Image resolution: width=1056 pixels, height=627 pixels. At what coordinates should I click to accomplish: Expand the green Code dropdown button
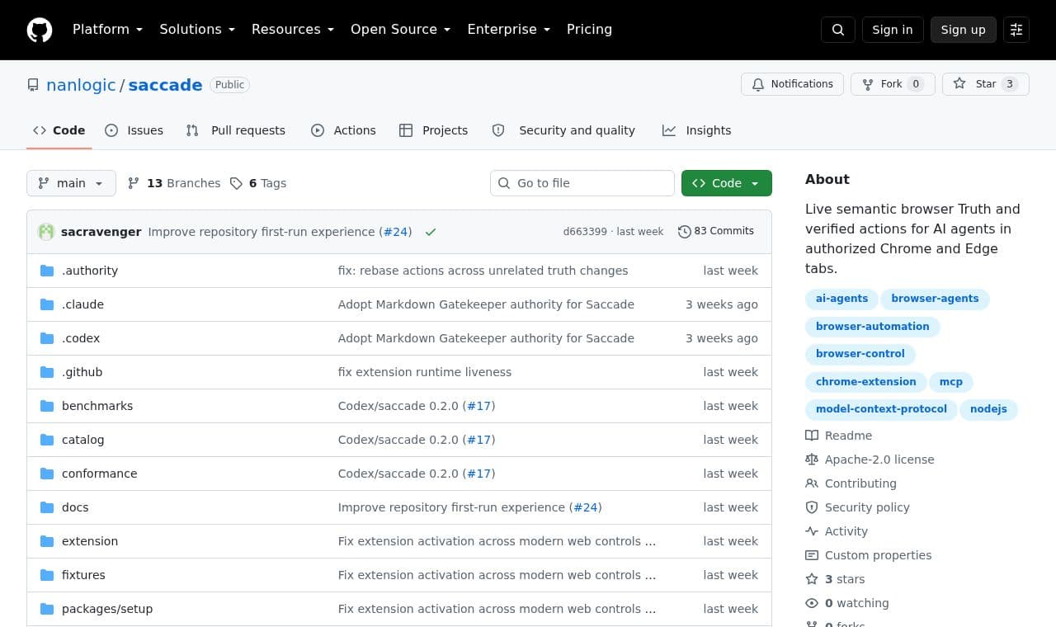pyautogui.click(x=727, y=183)
